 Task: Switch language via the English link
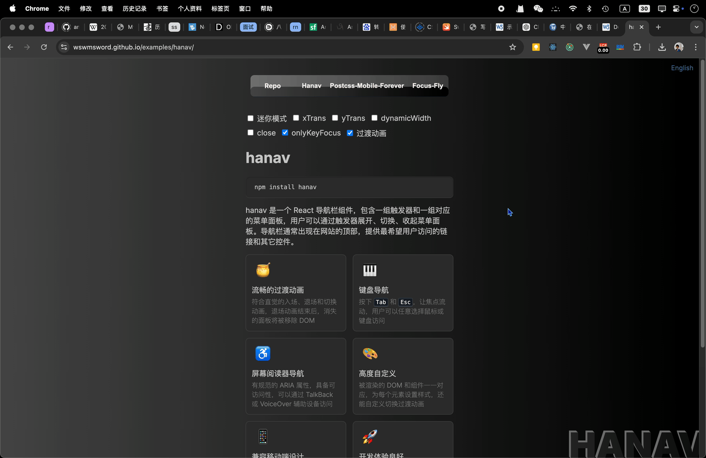(x=682, y=68)
